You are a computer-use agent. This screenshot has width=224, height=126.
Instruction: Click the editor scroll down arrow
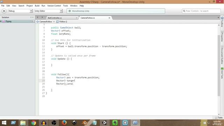click(x=219, y=114)
